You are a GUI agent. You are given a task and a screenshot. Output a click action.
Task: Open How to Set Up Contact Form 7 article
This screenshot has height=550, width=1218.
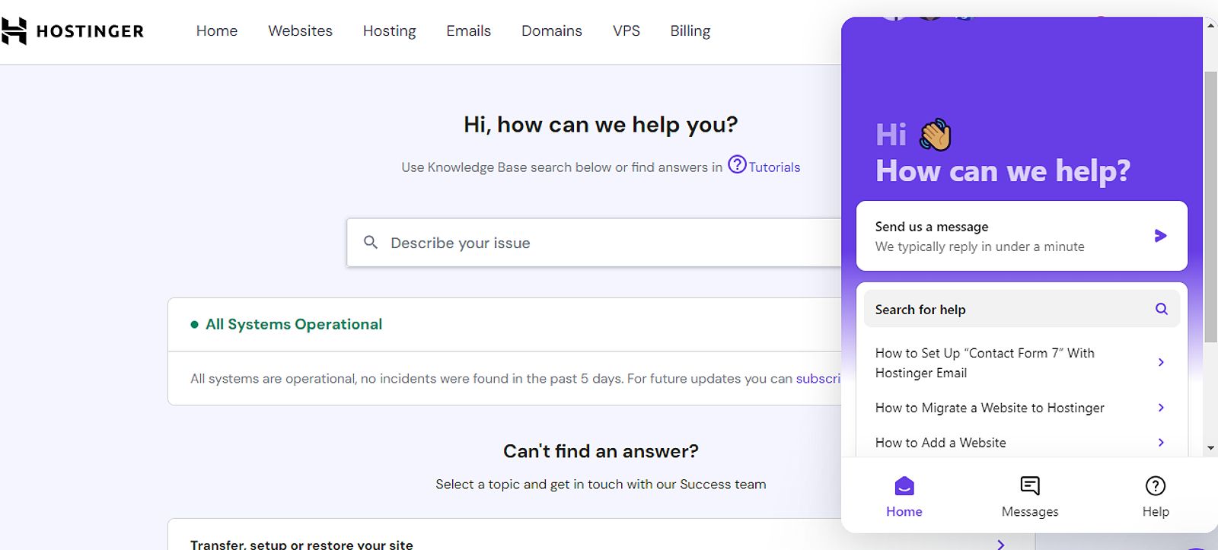point(1022,363)
